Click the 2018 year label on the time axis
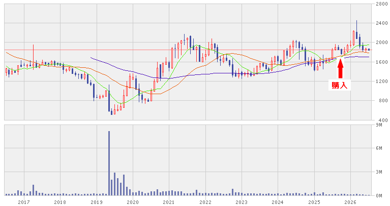The image size is (390, 206). coord(60,202)
